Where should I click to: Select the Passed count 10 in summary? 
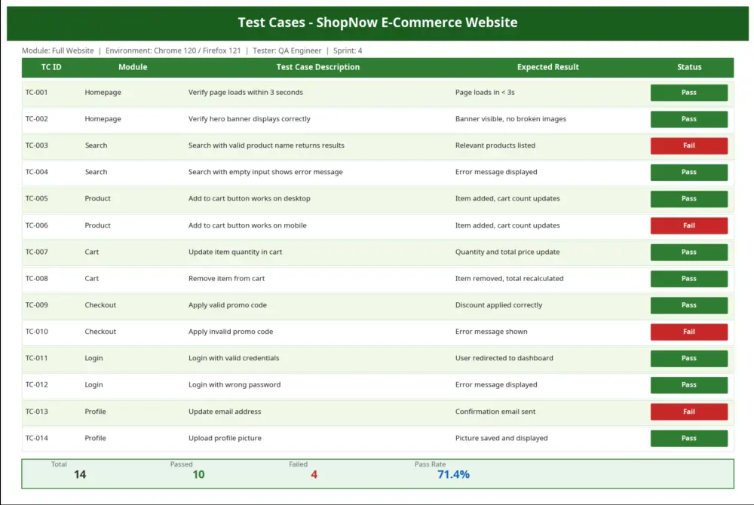tap(198, 474)
